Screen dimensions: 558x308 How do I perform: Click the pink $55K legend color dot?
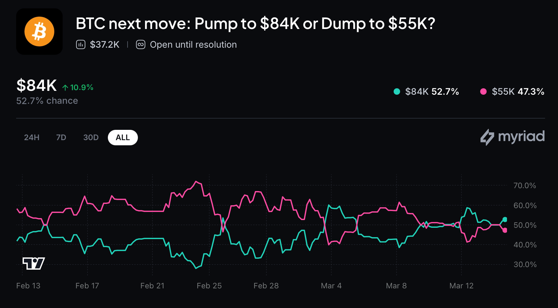[483, 91]
